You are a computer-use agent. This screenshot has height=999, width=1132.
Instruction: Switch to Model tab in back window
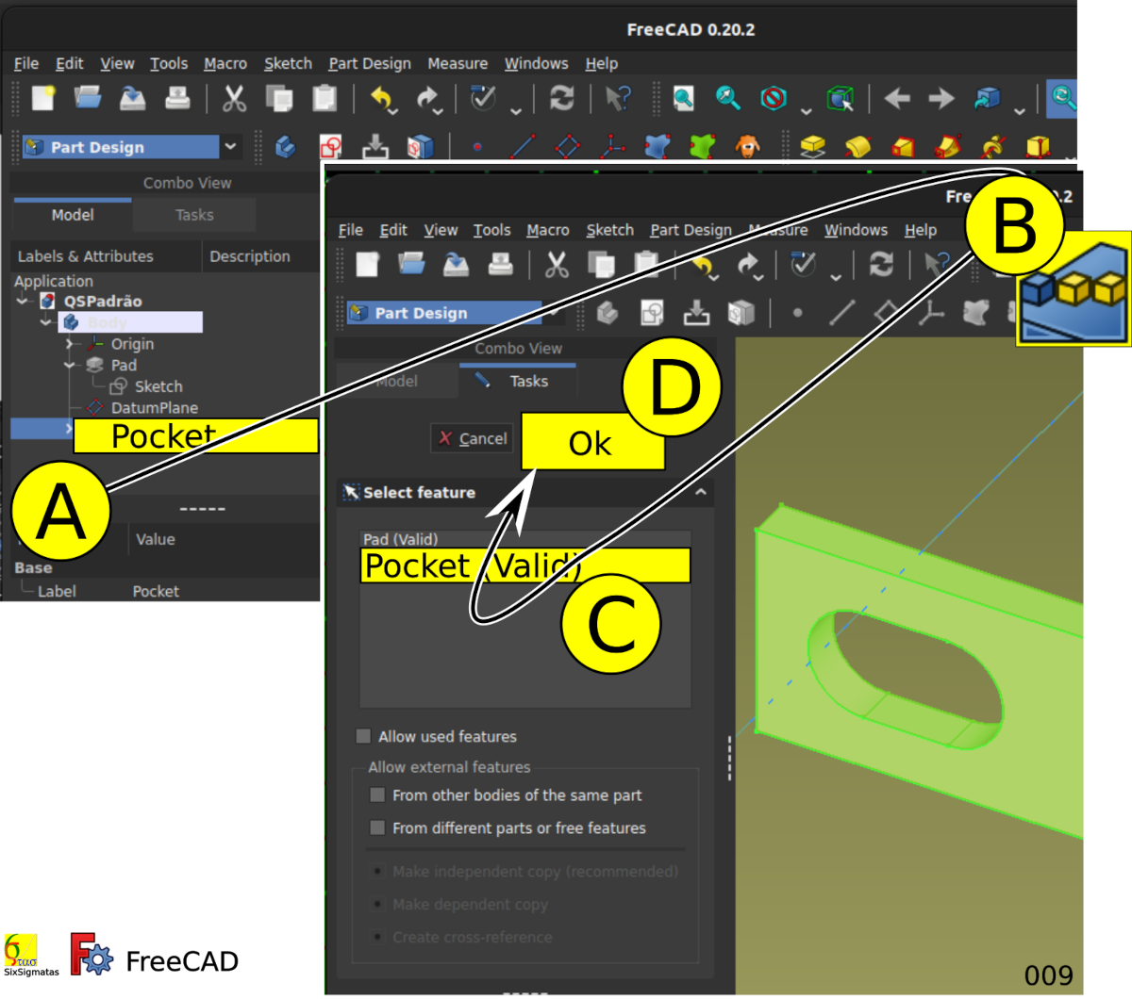coord(73,215)
